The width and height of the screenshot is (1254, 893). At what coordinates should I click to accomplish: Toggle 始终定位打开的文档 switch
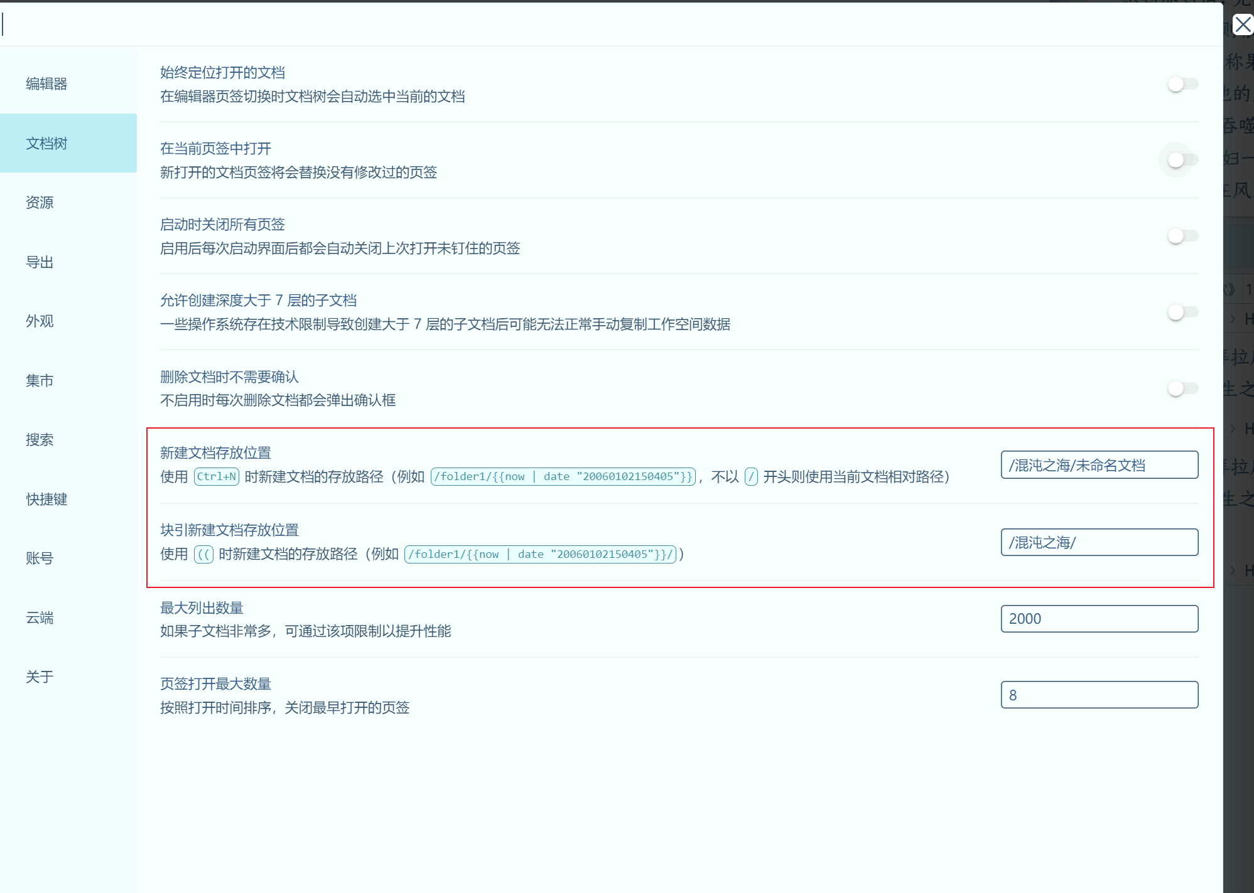[1182, 84]
